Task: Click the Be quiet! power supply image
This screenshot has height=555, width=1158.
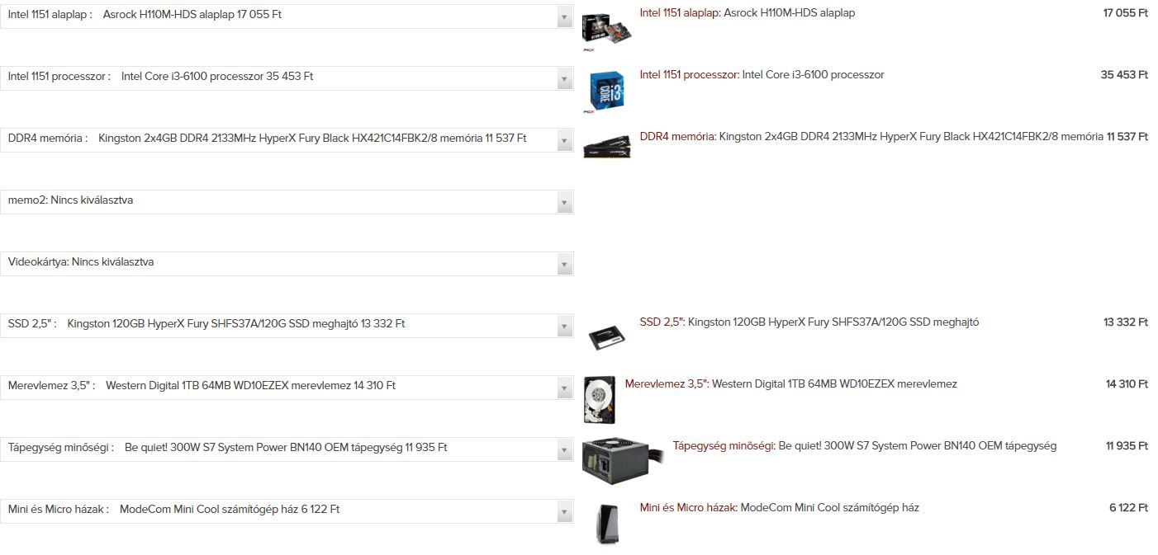Action: [622, 460]
